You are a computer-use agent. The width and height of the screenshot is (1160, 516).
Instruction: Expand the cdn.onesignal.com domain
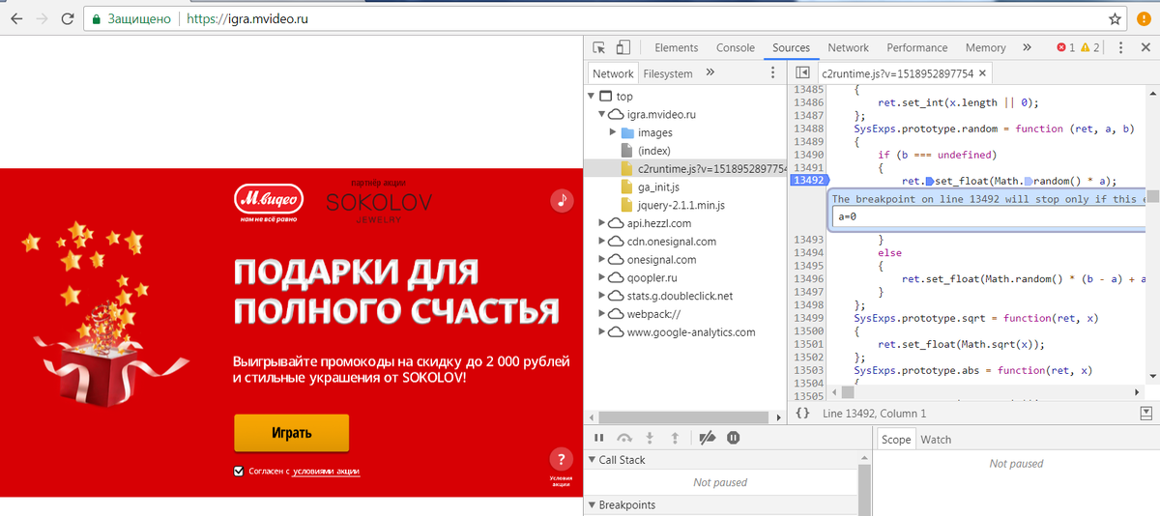click(x=603, y=242)
